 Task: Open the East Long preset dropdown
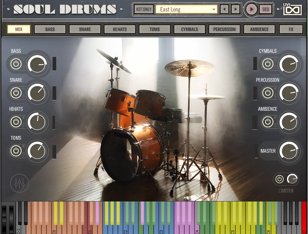tap(187, 9)
